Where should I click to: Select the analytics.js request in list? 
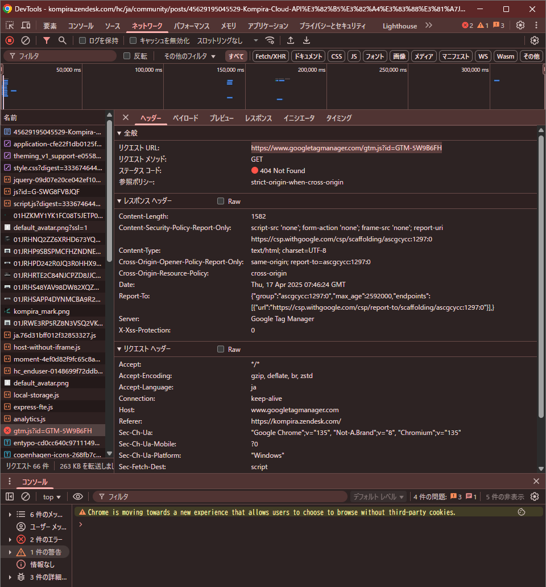click(30, 419)
